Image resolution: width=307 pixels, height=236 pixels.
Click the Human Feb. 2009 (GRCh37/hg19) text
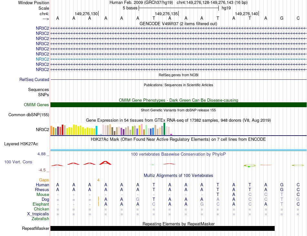click(x=141, y=3)
